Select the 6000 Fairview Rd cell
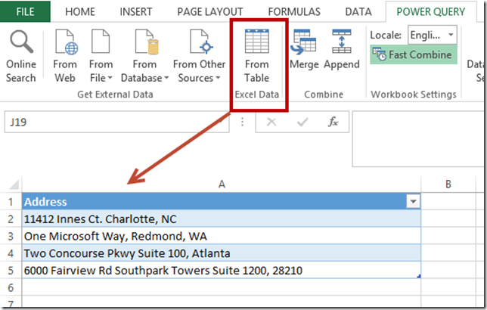Screen dimensions: 487x310 point(222,270)
